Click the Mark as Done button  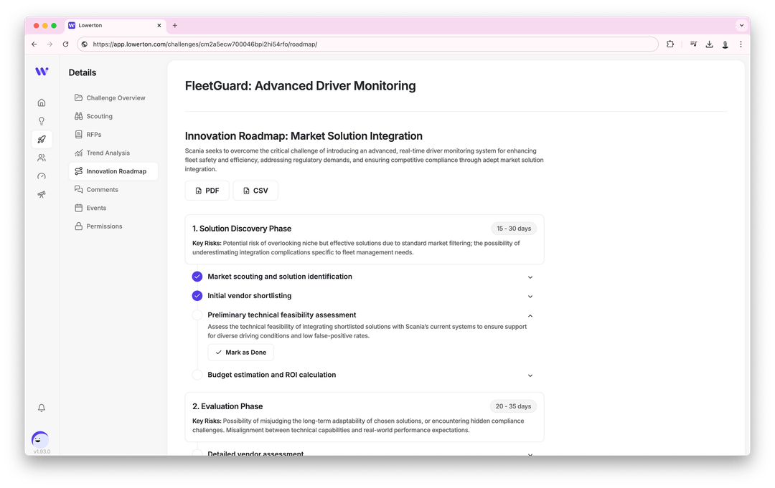coord(240,353)
